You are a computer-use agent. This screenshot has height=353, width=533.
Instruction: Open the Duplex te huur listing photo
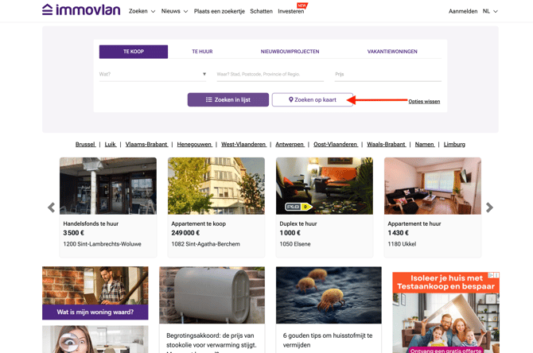(x=325, y=186)
